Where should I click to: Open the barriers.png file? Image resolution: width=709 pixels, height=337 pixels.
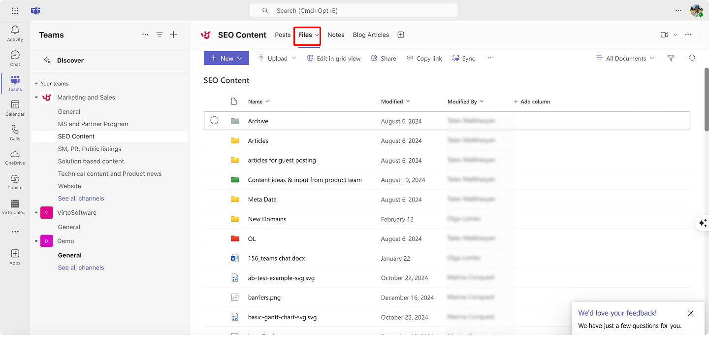(x=264, y=298)
